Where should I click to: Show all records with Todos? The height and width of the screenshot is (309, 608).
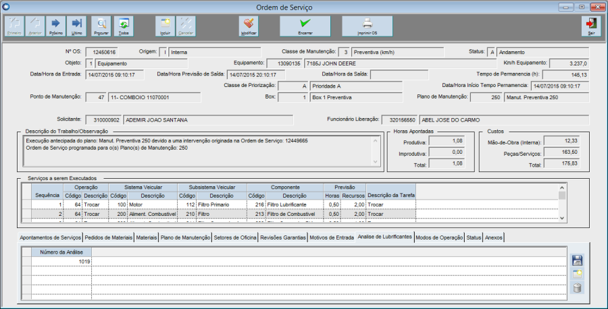(x=124, y=26)
